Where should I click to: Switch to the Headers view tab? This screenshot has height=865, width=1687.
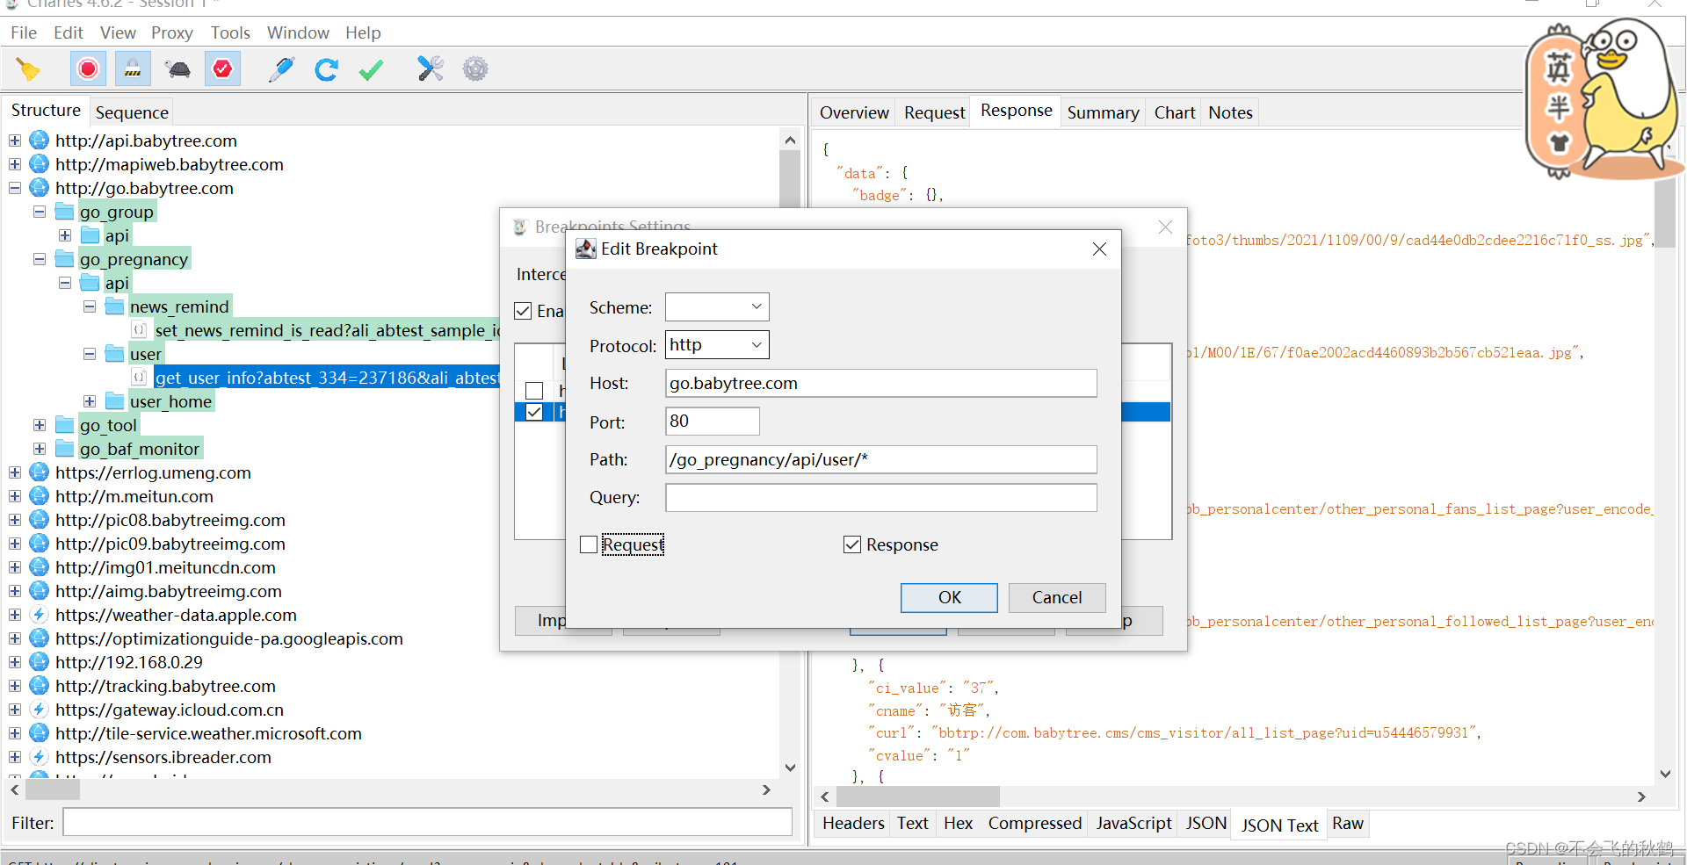tap(853, 823)
